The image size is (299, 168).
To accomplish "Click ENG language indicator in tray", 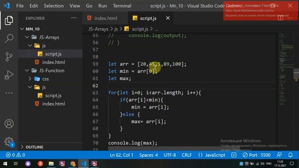I will click(x=269, y=164).
